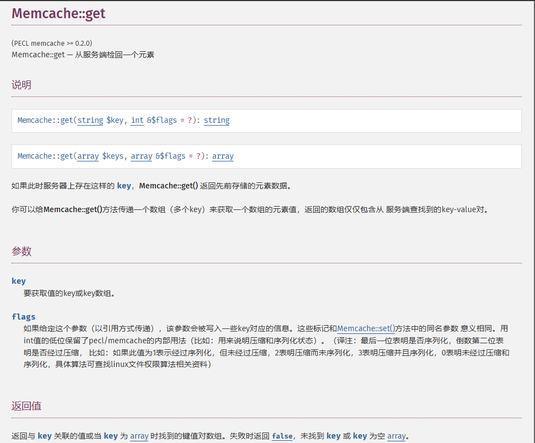Click the "false" link in return value text
This screenshot has height=443, width=535.
pos(282,436)
